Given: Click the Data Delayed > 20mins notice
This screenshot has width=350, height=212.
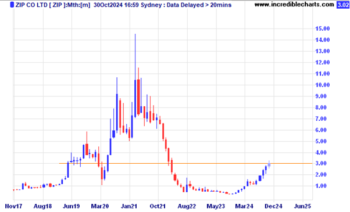Looking at the screenshot, I should pos(199,5).
